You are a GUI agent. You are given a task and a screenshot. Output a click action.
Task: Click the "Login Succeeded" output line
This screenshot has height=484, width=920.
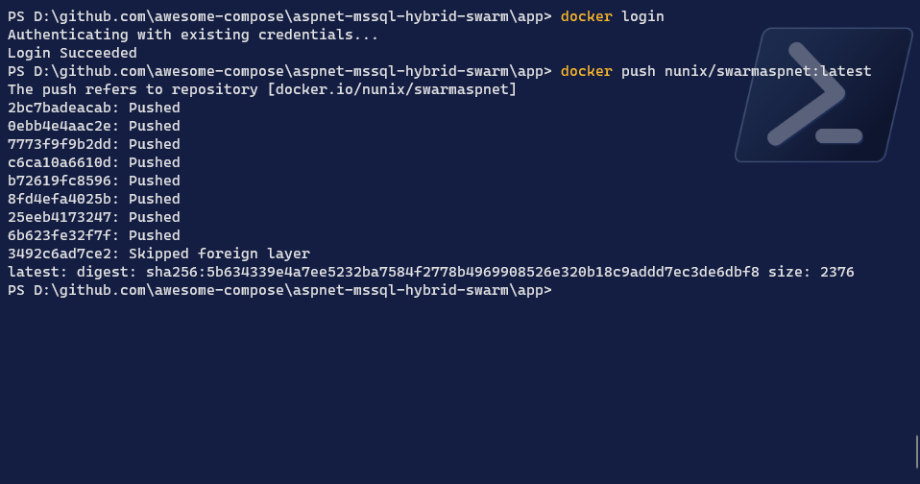(x=72, y=53)
